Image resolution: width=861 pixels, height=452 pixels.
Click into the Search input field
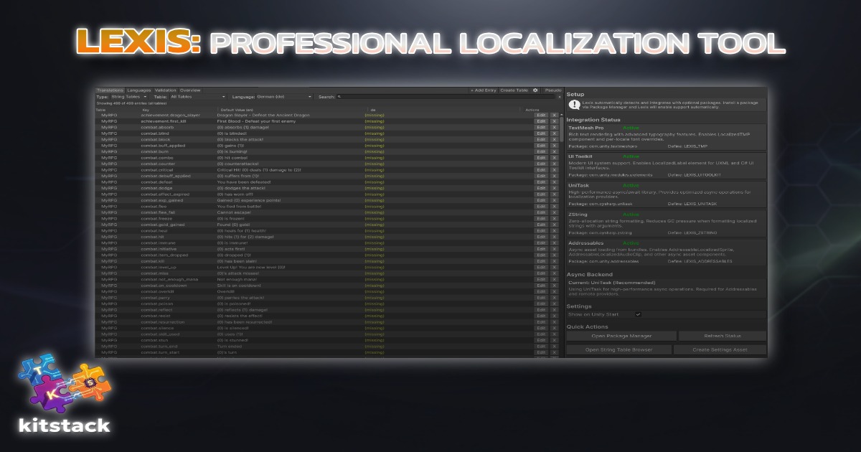coord(446,96)
